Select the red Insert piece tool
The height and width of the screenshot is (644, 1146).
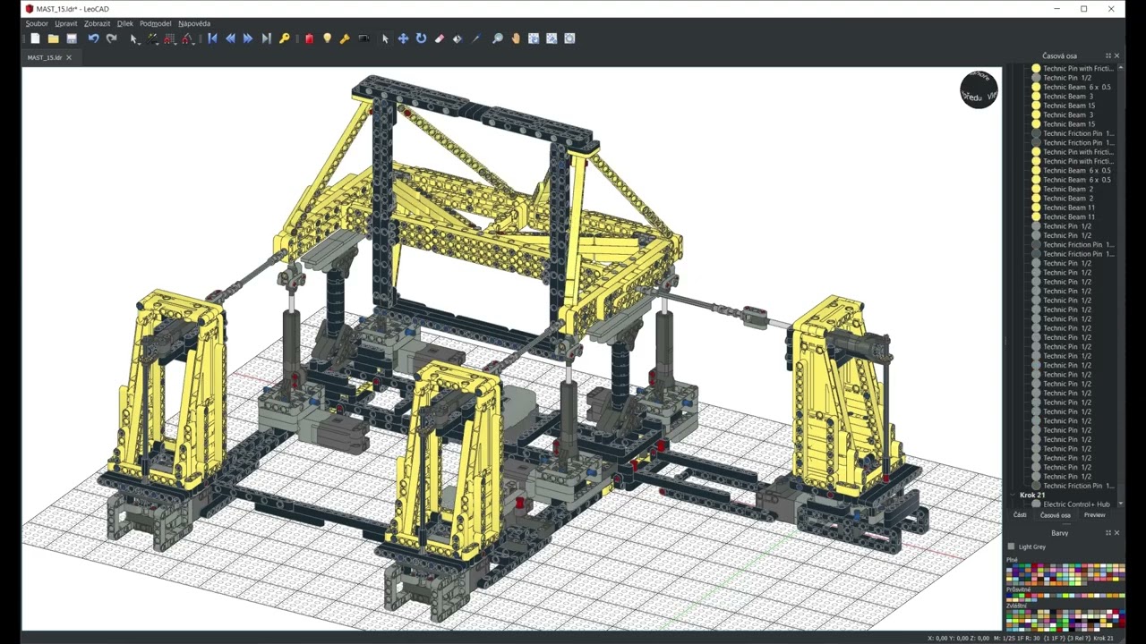click(309, 38)
